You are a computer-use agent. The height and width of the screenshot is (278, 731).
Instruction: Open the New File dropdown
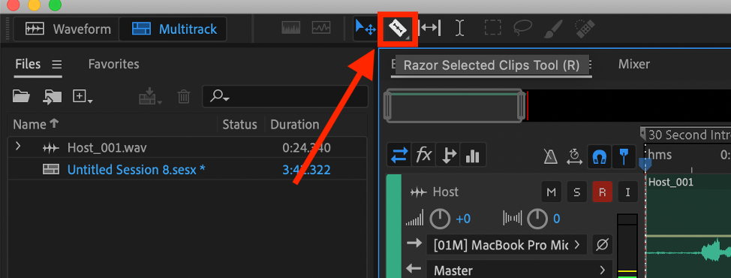click(83, 97)
